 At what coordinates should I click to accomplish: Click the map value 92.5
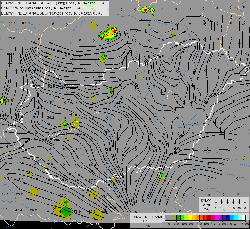coord(93,134)
